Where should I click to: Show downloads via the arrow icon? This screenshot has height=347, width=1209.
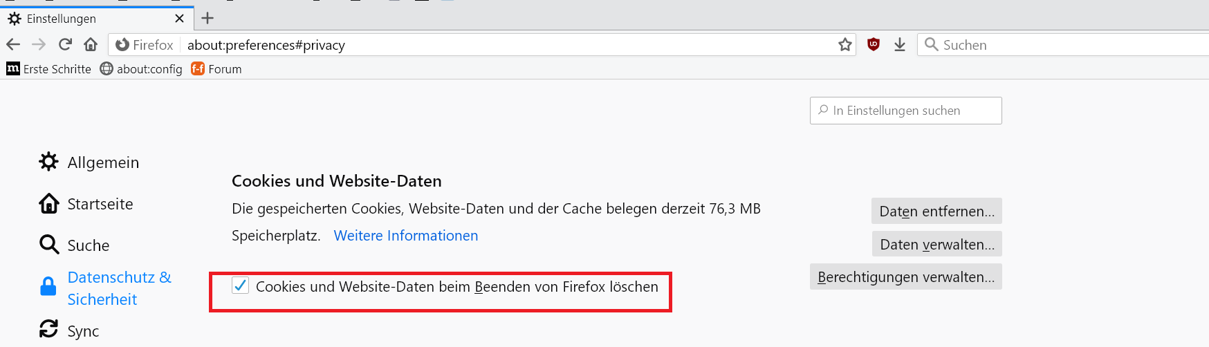coord(900,45)
